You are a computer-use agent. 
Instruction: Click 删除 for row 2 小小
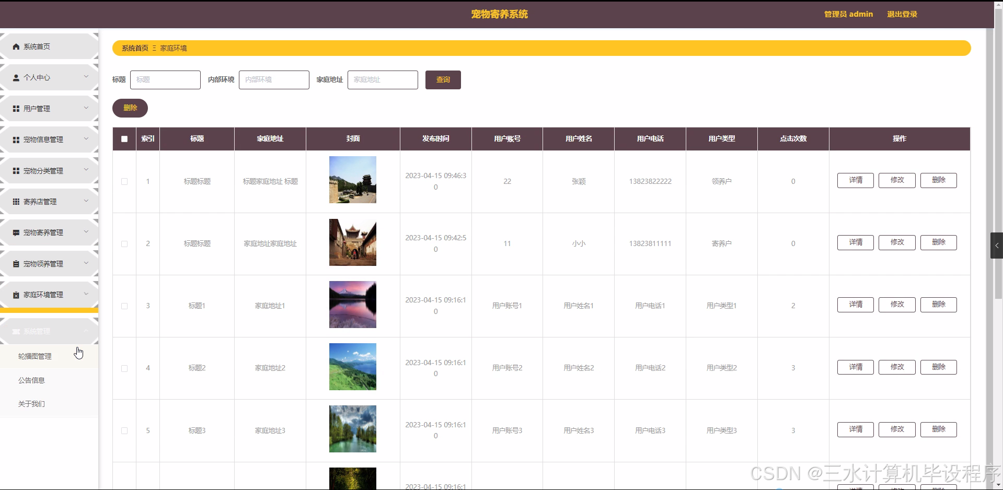[x=939, y=242]
